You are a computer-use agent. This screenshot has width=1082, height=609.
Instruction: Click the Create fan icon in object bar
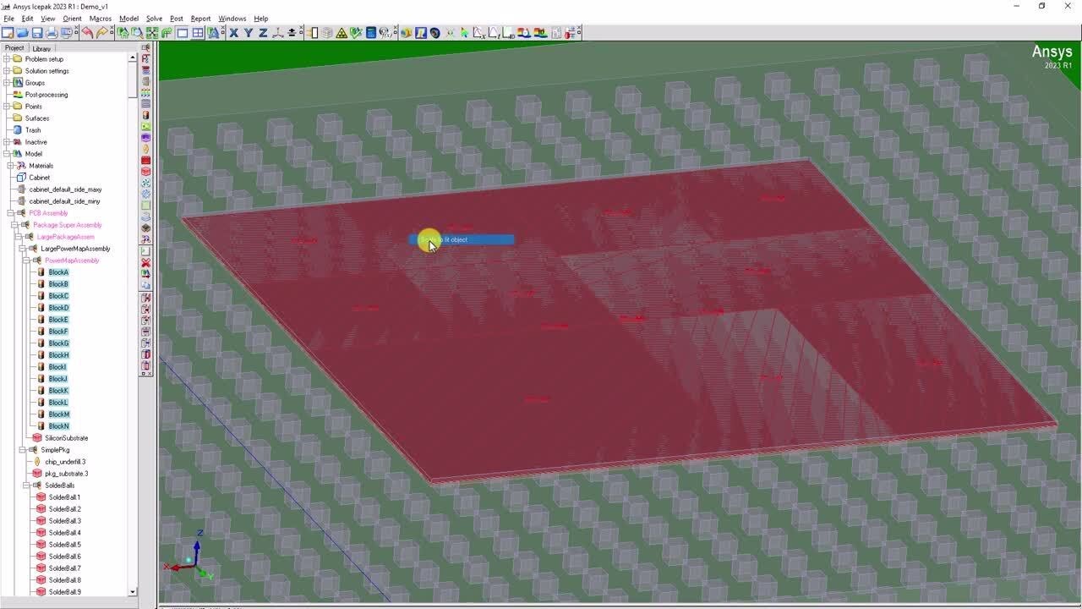click(x=145, y=182)
